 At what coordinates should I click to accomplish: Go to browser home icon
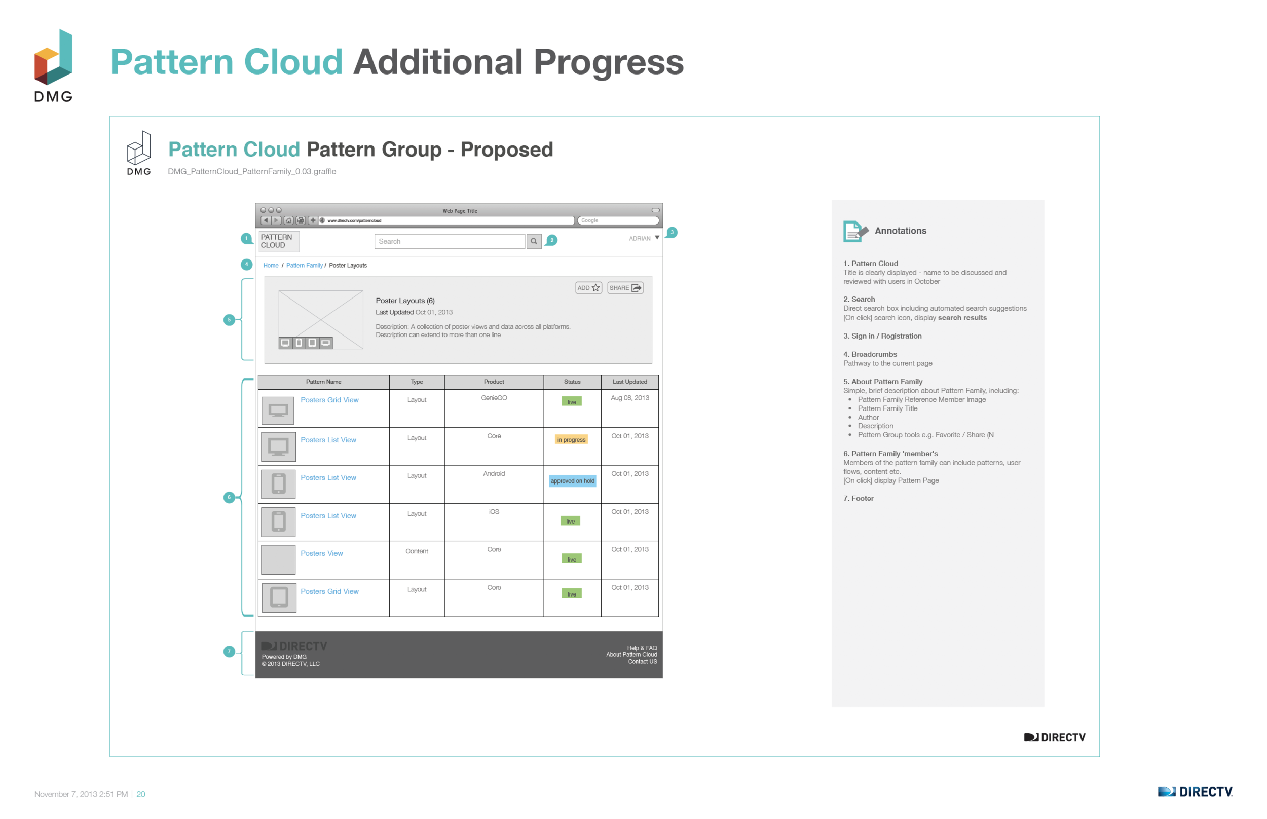[289, 220]
